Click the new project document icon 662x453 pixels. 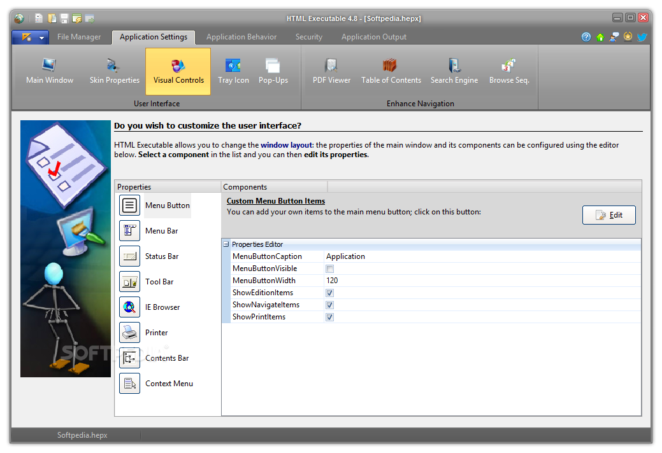(39, 18)
